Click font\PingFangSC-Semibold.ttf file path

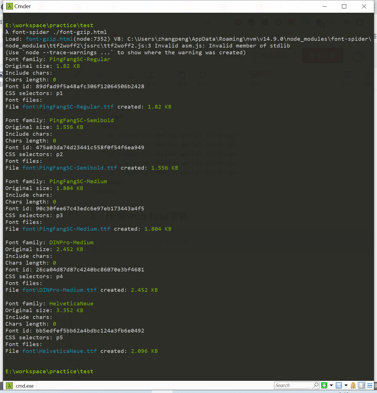click(70, 168)
